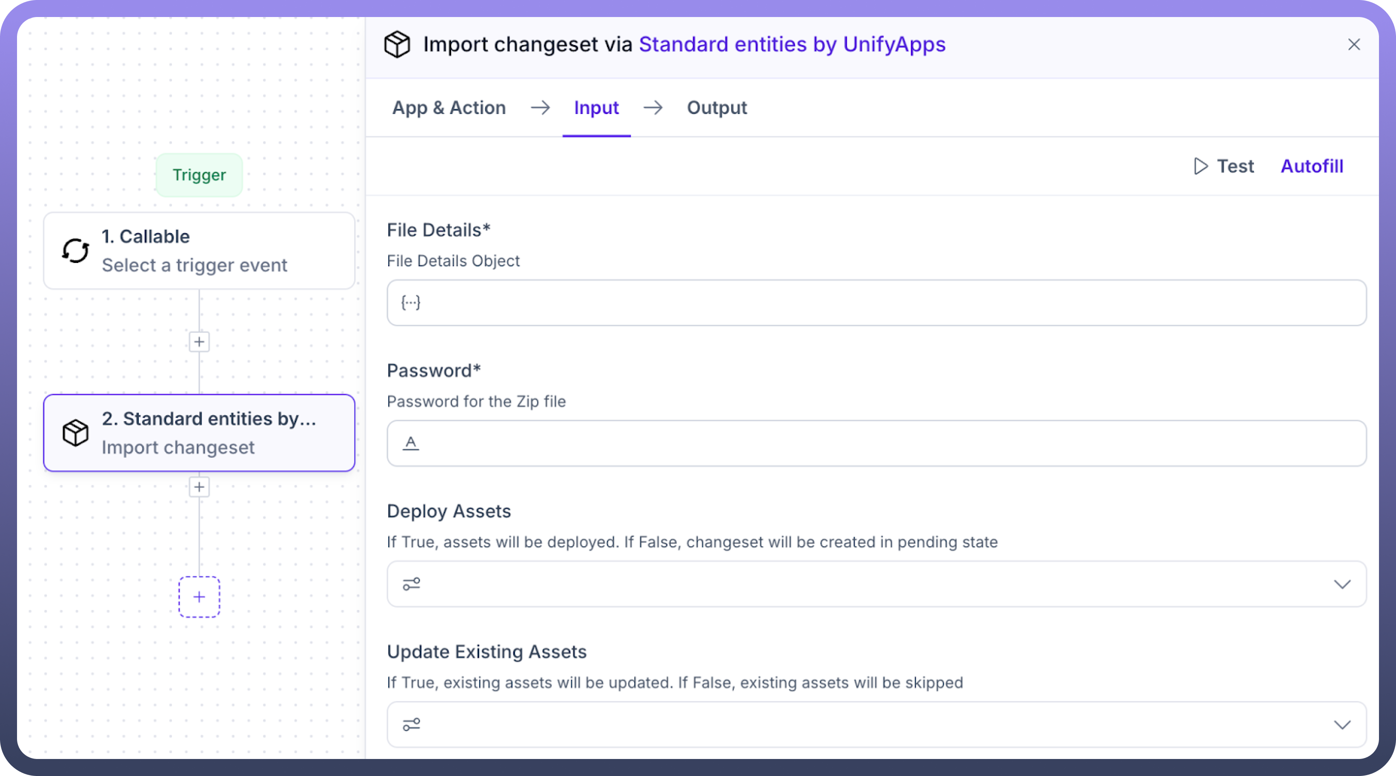
Task: Click the Autofill link
Action: coord(1311,166)
